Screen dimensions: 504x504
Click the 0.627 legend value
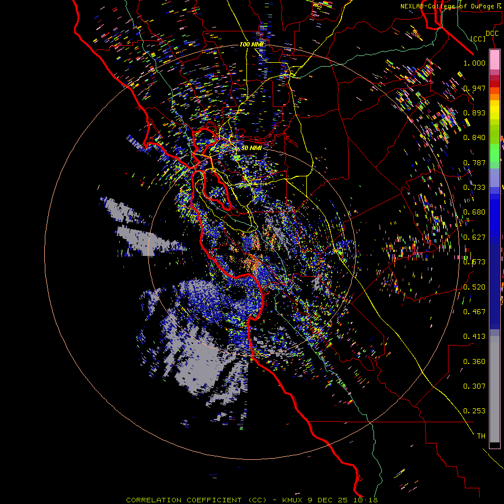(474, 237)
